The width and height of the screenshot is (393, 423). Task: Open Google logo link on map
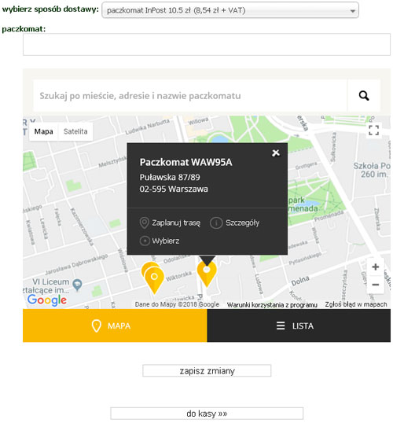pos(47,300)
